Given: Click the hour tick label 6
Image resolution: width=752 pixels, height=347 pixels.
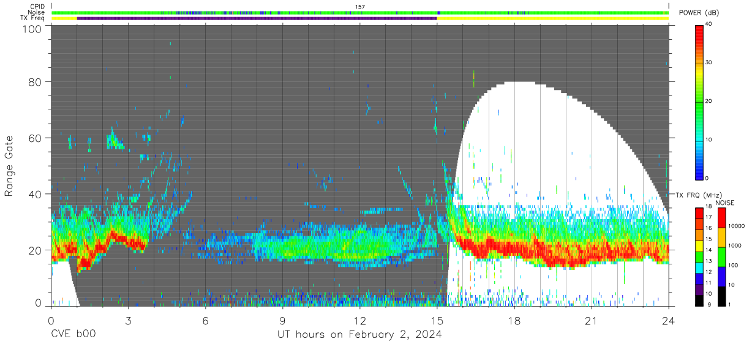Looking at the screenshot, I should tap(206, 320).
